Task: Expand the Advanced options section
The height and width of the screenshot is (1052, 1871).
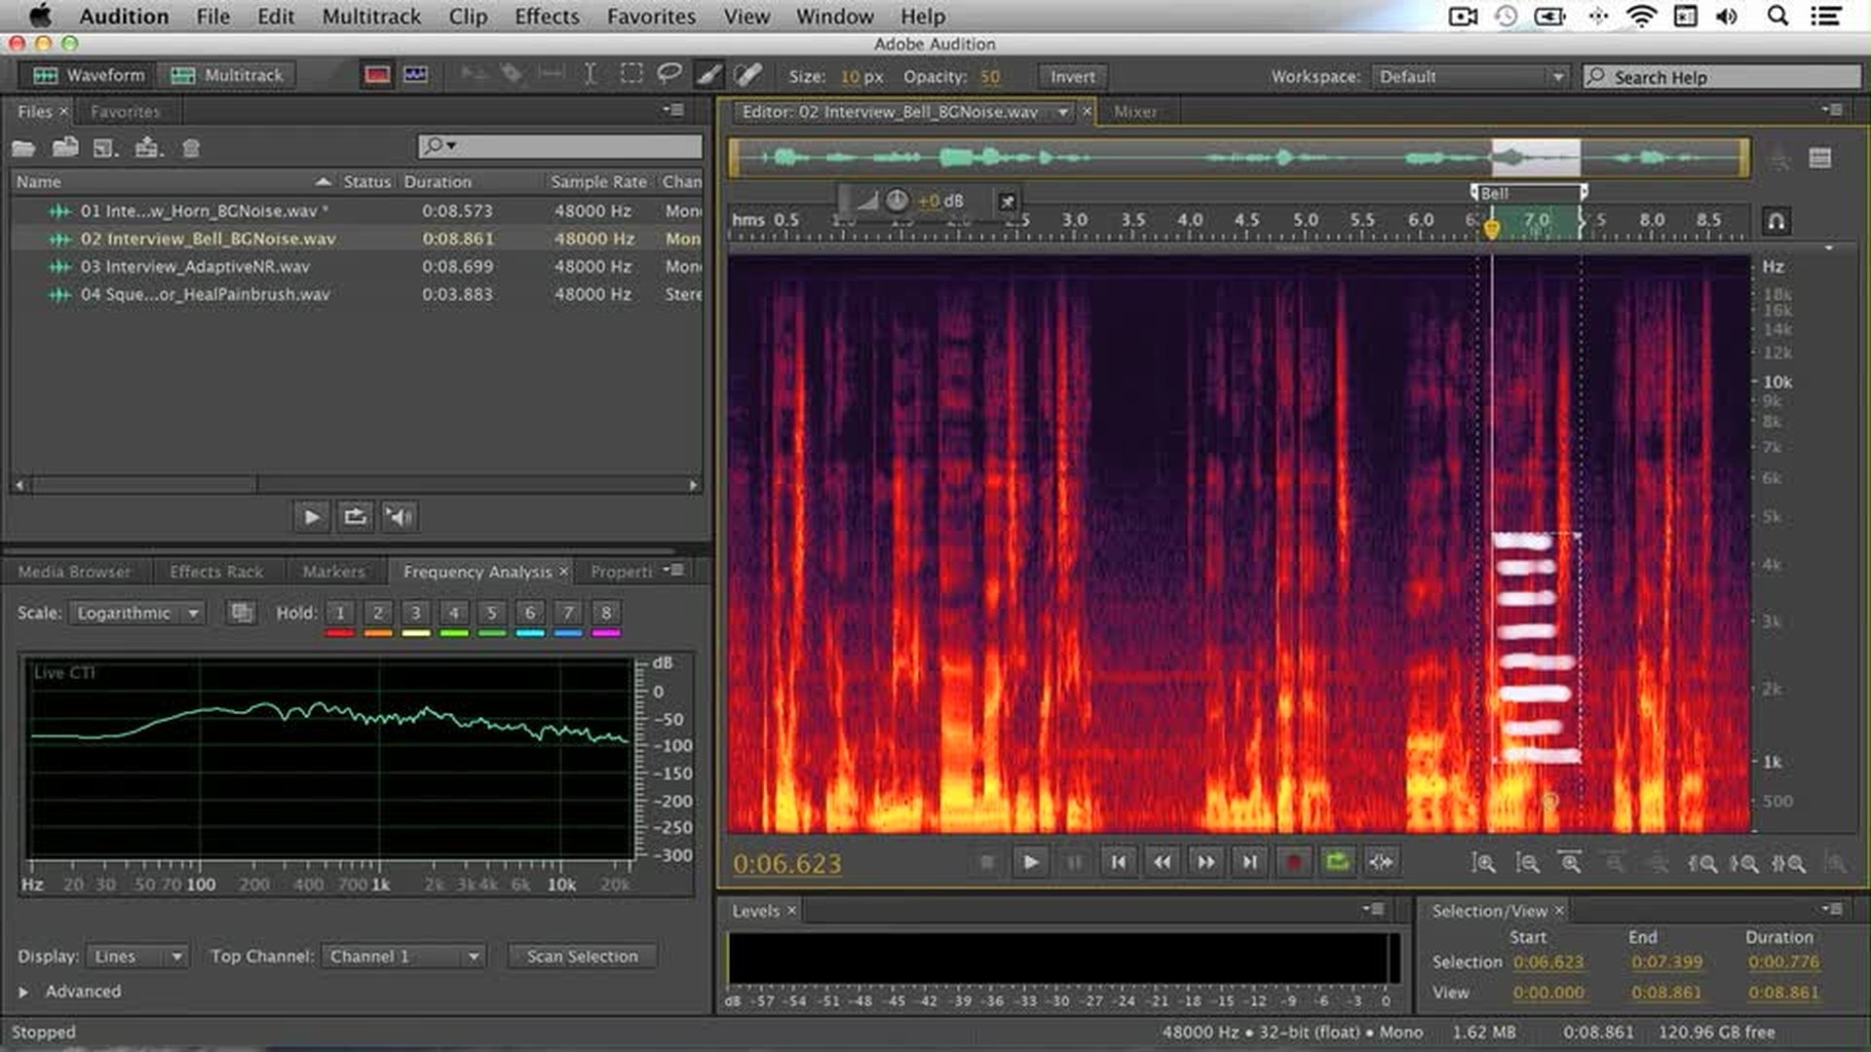Action: [23, 992]
